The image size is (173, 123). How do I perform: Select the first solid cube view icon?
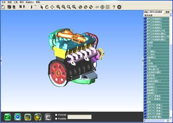[x=9, y=7]
